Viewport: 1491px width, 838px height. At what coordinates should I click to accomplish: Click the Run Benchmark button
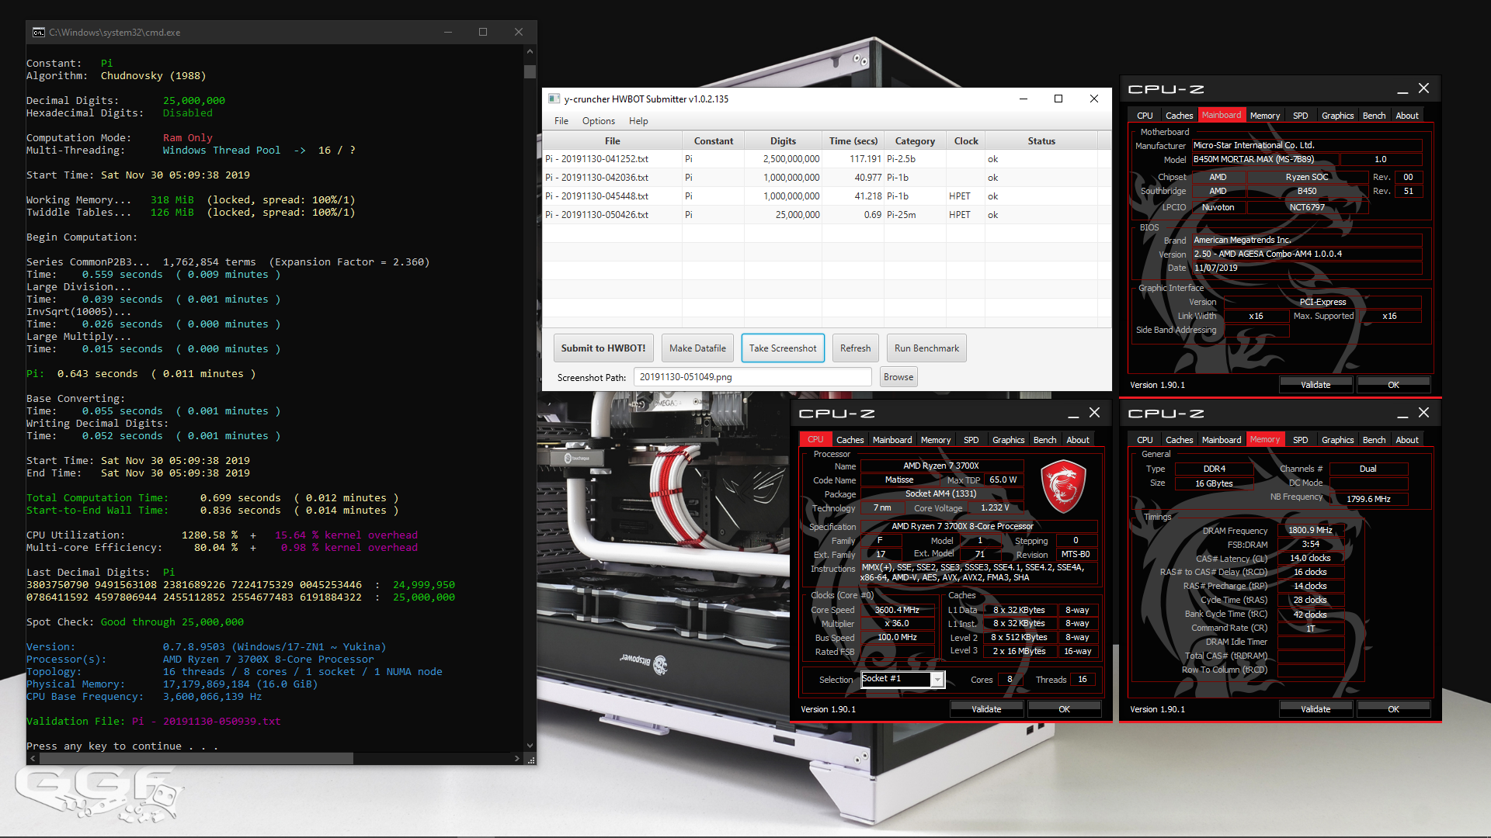(x=926, y=348)
